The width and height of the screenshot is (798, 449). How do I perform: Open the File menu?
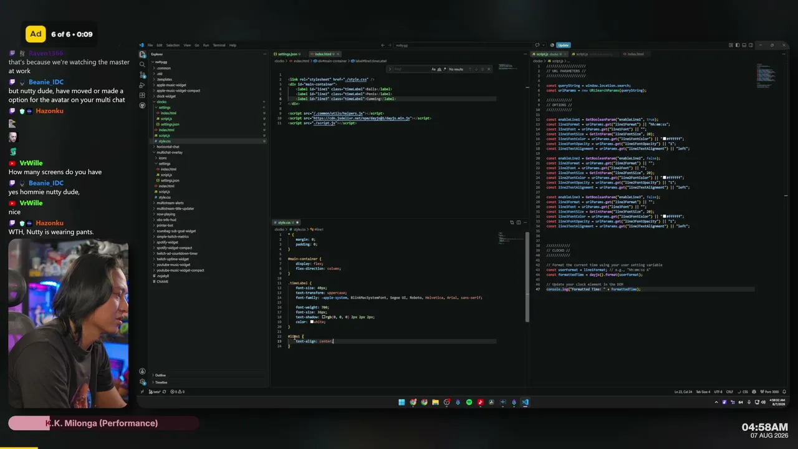click(x=150, y=45)
